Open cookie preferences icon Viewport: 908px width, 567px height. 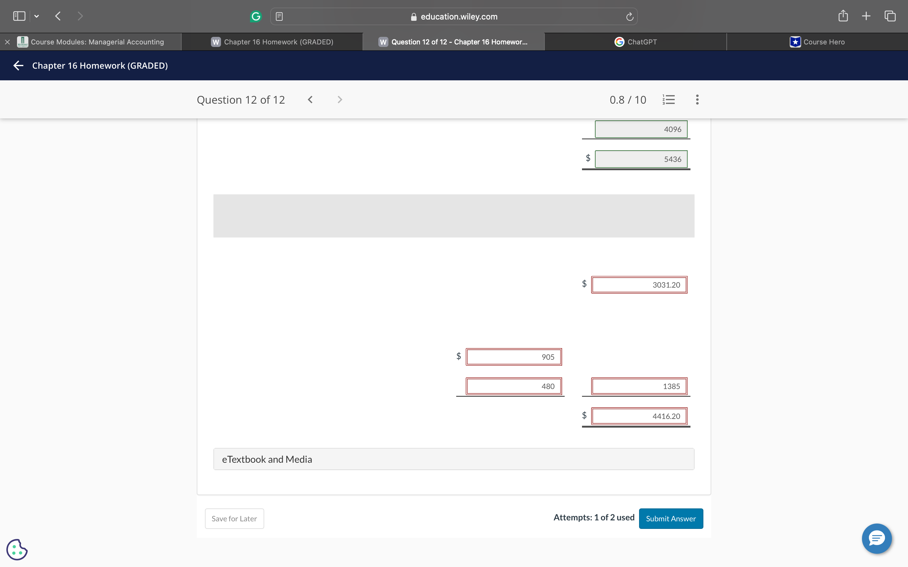(17, 549)
